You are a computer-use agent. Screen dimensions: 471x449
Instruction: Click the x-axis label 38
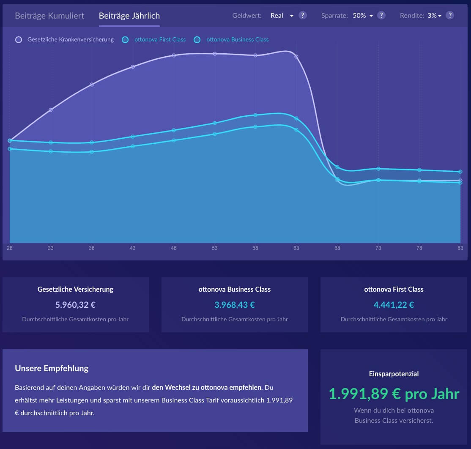[92, 248]
